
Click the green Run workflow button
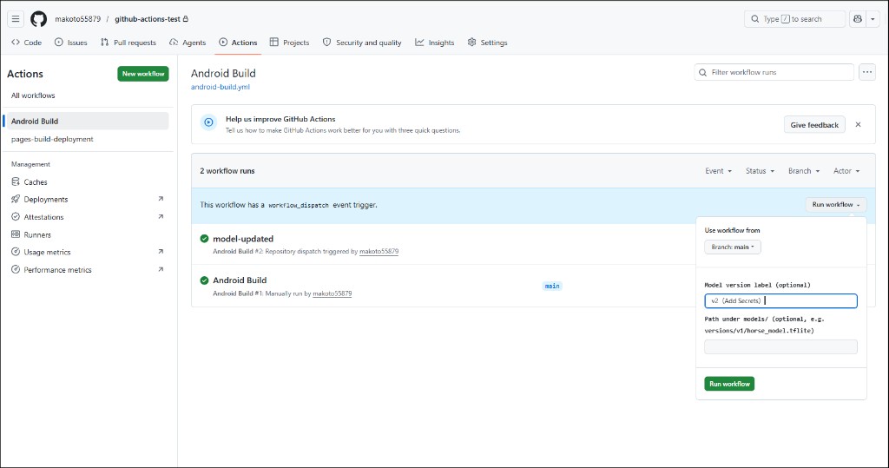coord(729,384)
